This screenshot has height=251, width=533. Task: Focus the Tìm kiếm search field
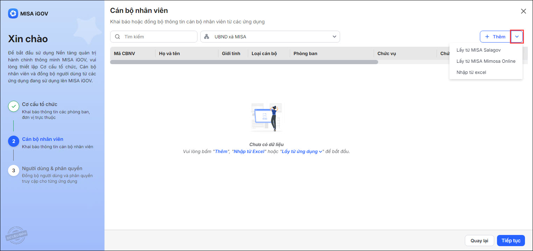(154, 37)
